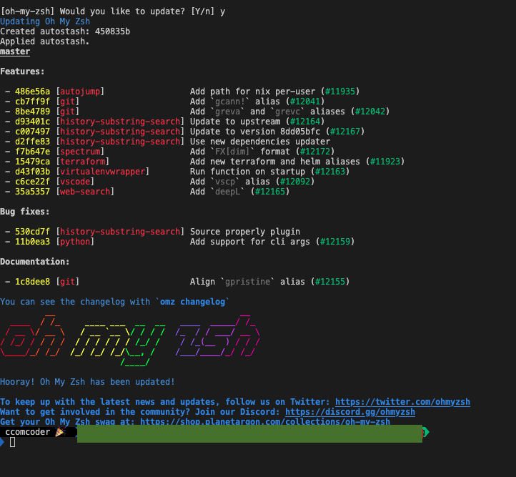
Task: Click commit hash d2ffe83
Action: [x=33, y=142]
